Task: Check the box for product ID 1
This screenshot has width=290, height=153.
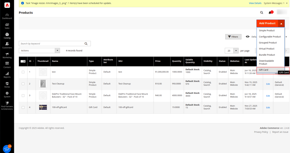Action: point(23,72)
